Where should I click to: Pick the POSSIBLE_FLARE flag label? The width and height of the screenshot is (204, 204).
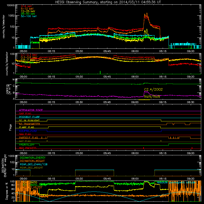29,117
